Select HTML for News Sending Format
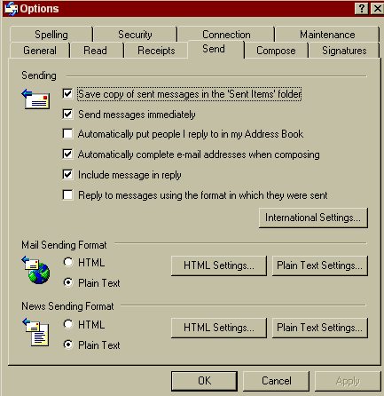The width and height of the screenshot is (384, 396). point(68,324)
